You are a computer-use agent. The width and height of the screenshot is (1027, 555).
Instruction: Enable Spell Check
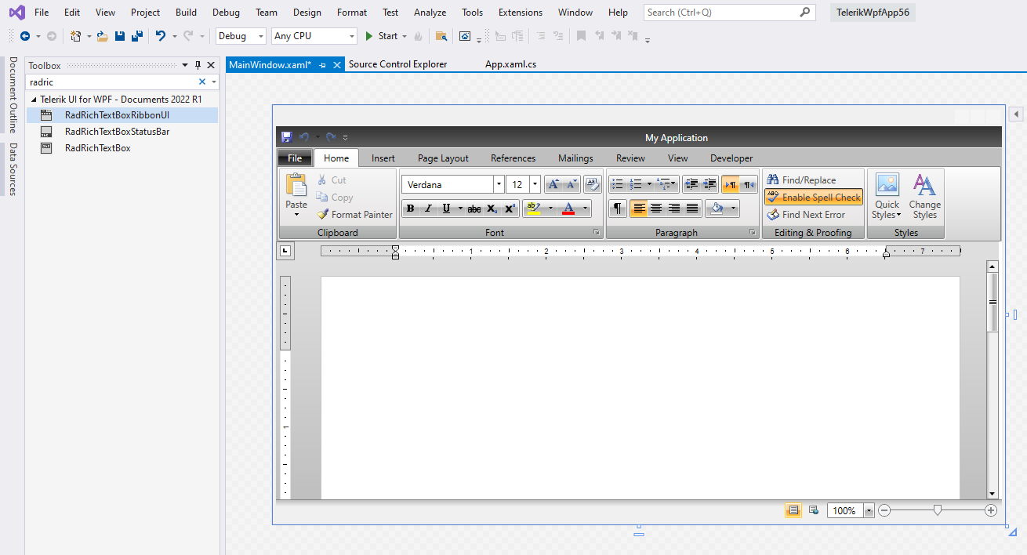(813, 197)
